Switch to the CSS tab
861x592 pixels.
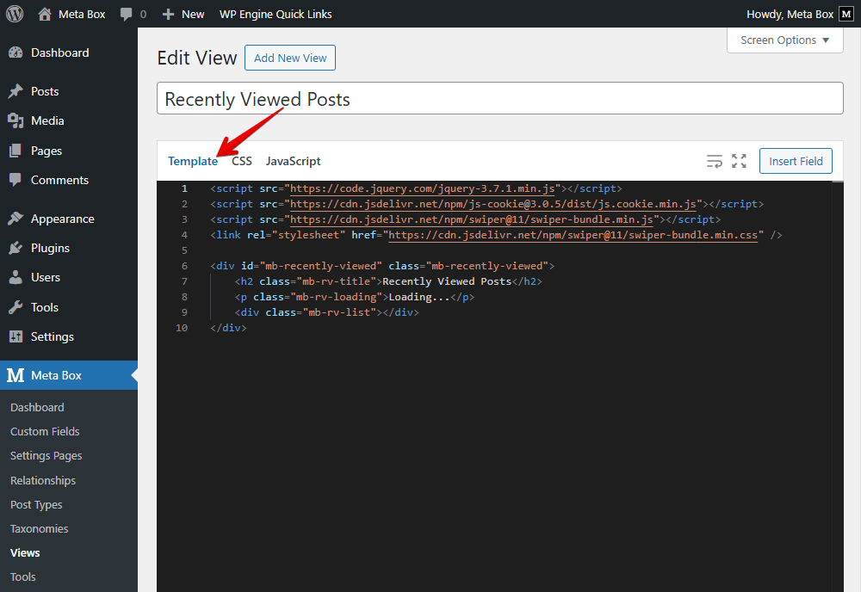coord(241,161)
